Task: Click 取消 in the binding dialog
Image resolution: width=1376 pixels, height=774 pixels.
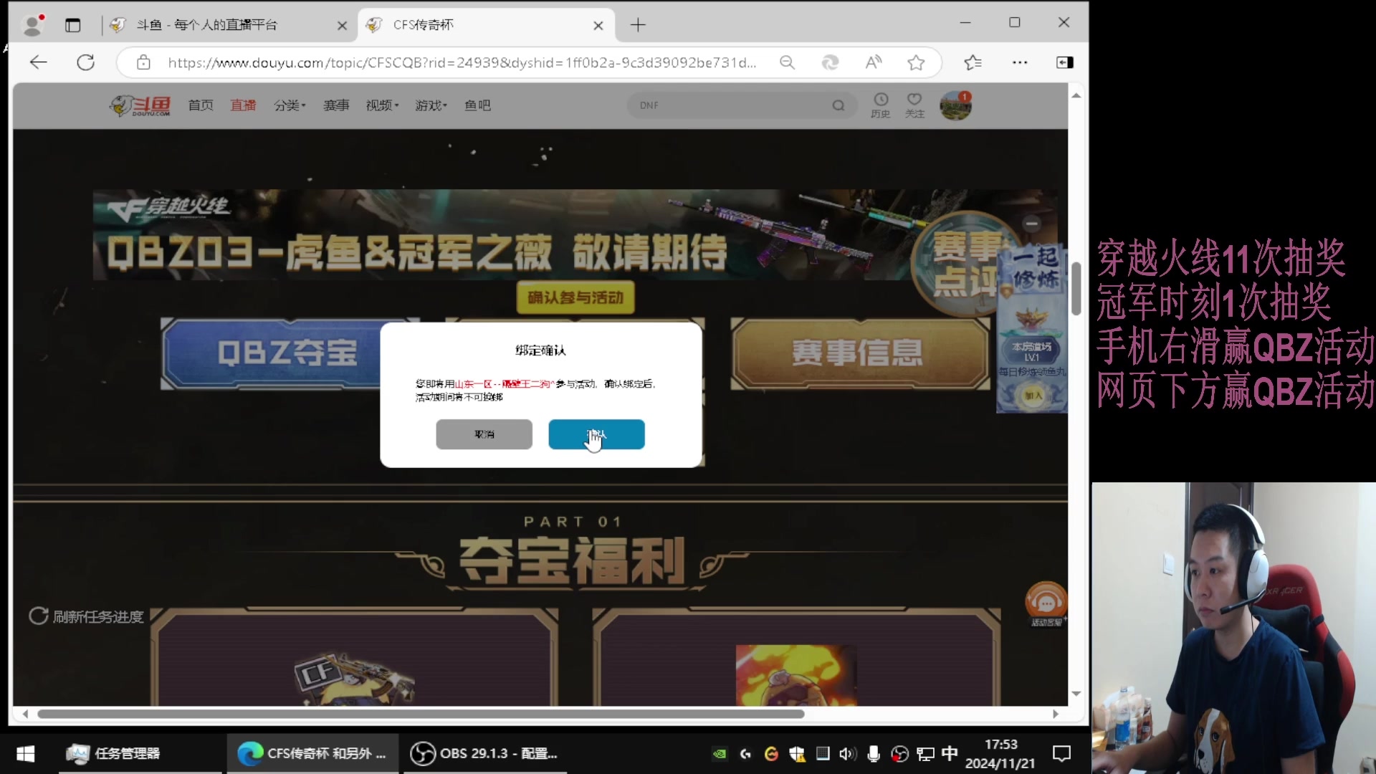Action: 484,434
